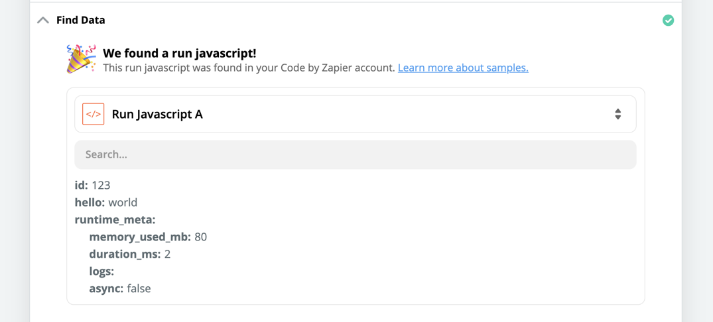Select the duration_ms key label
This screenshot has height=322, width=713.
pos(125,254)
